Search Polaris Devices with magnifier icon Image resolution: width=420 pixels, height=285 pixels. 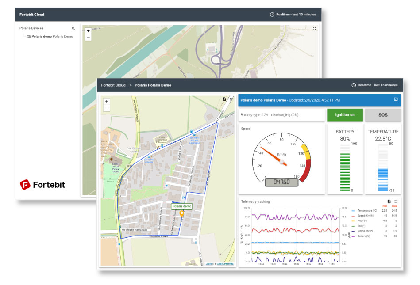click(73, 28)
